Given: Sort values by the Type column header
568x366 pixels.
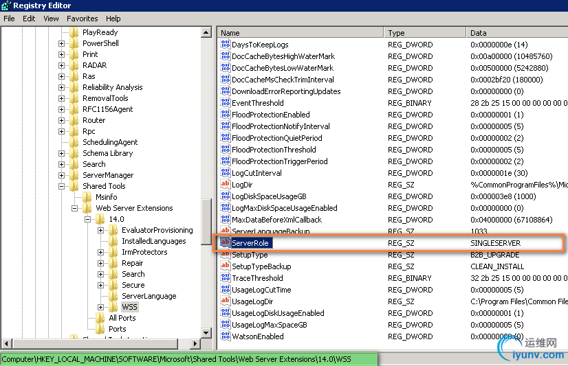Looking at the screenshot, I should (425, 32).
